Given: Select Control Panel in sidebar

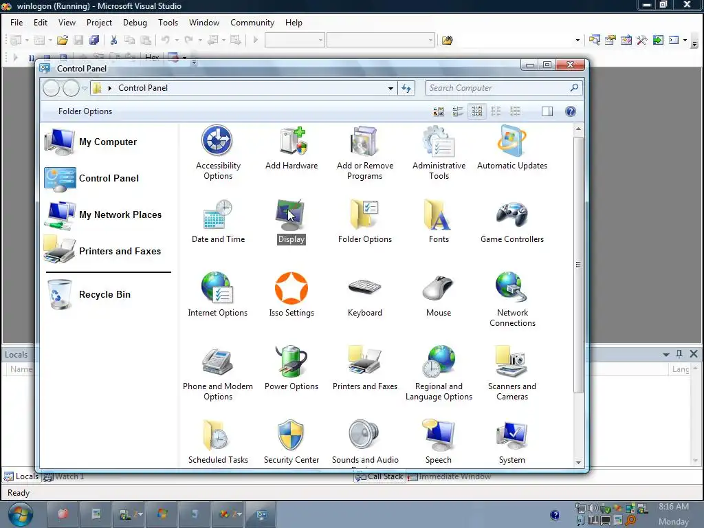Looking at the screenshot, I should point(91,178).
